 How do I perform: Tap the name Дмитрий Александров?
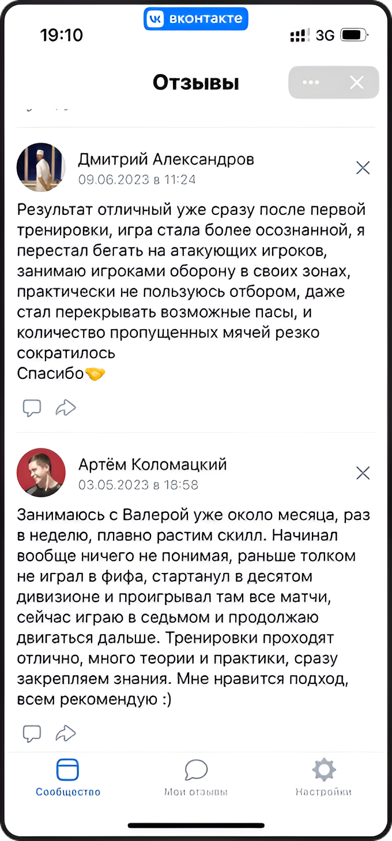click(x=166, y=159)
